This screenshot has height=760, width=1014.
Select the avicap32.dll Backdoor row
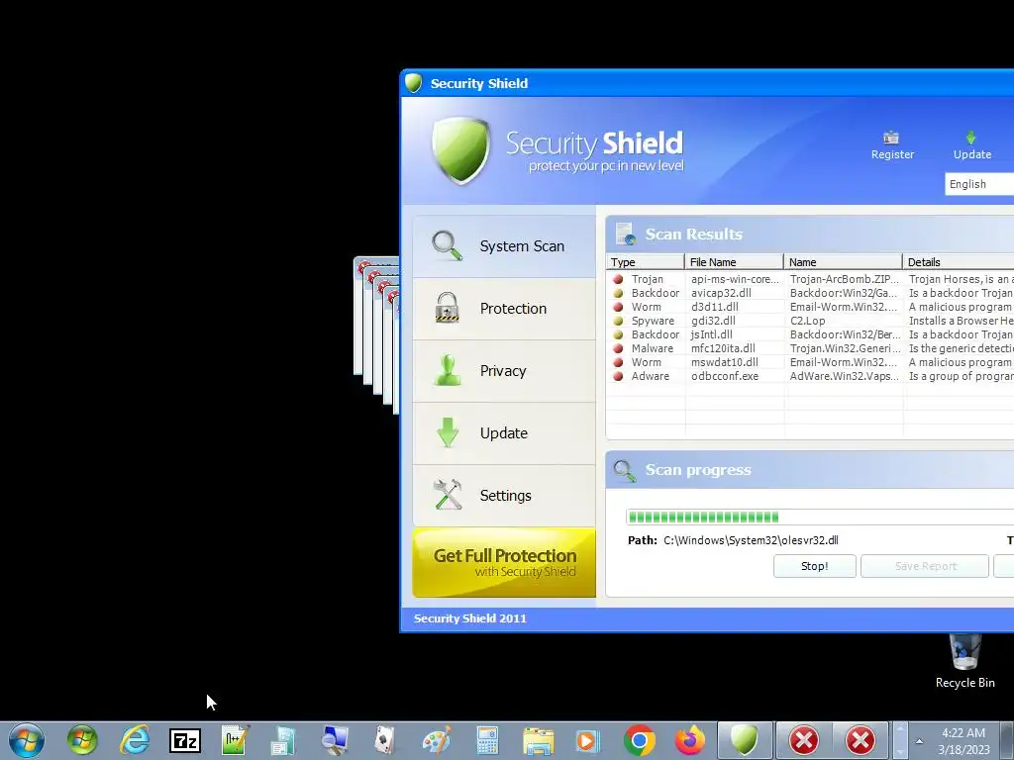click(810, 293)
